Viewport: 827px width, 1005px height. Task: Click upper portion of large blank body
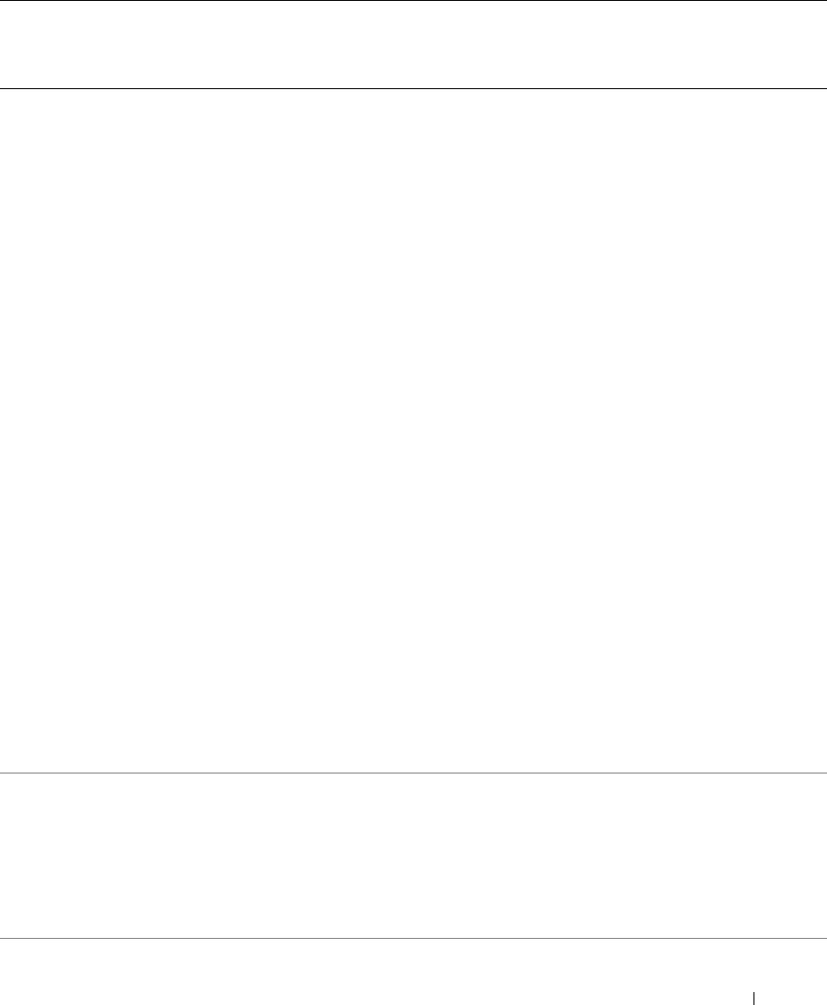tap(413, 184)
